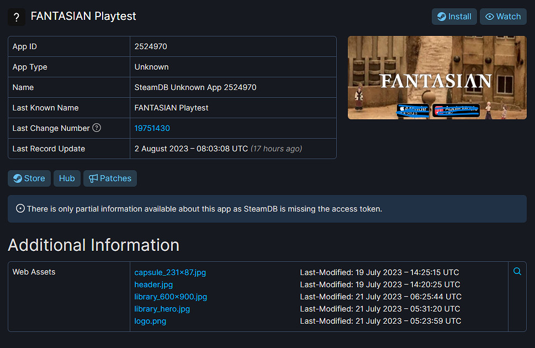Click the Additional Information heading
Image resolution: width=535 pixels, height=348 pixels.
[94, 245]
